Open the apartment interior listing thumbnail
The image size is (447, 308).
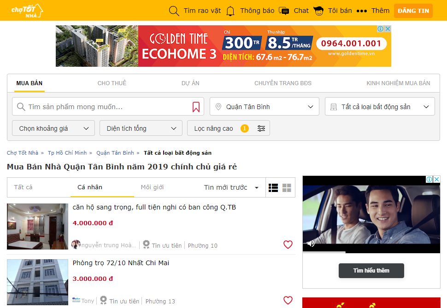pyautogui.click(x=38, y=227)
